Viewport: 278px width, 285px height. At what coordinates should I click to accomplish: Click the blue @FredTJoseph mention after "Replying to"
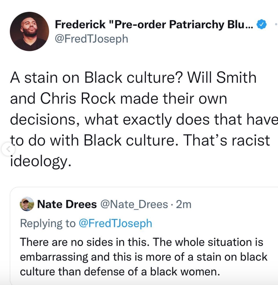(x=115, y=223)
